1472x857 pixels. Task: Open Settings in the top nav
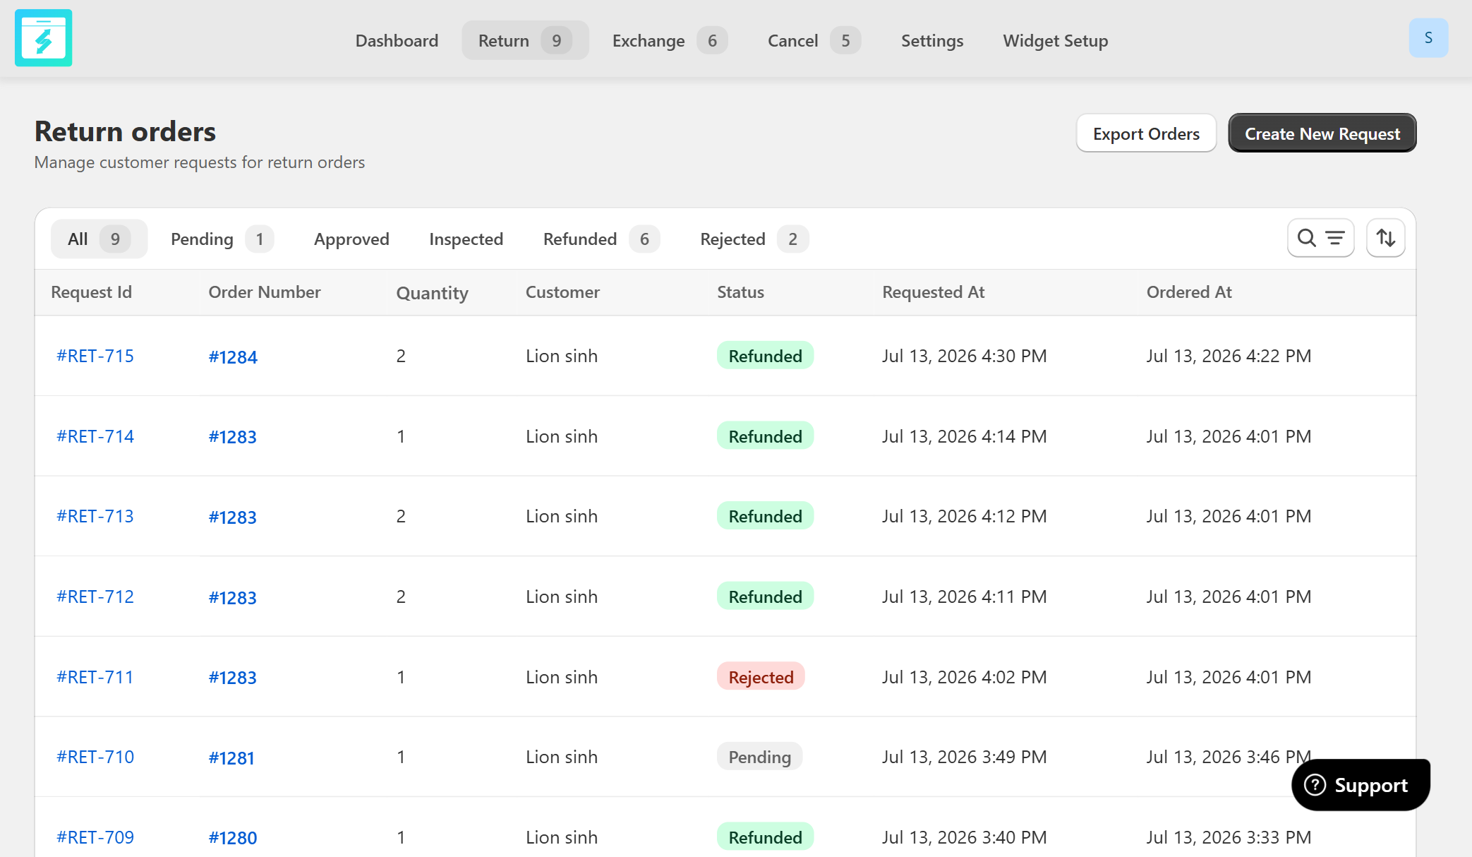coord(932,41)
